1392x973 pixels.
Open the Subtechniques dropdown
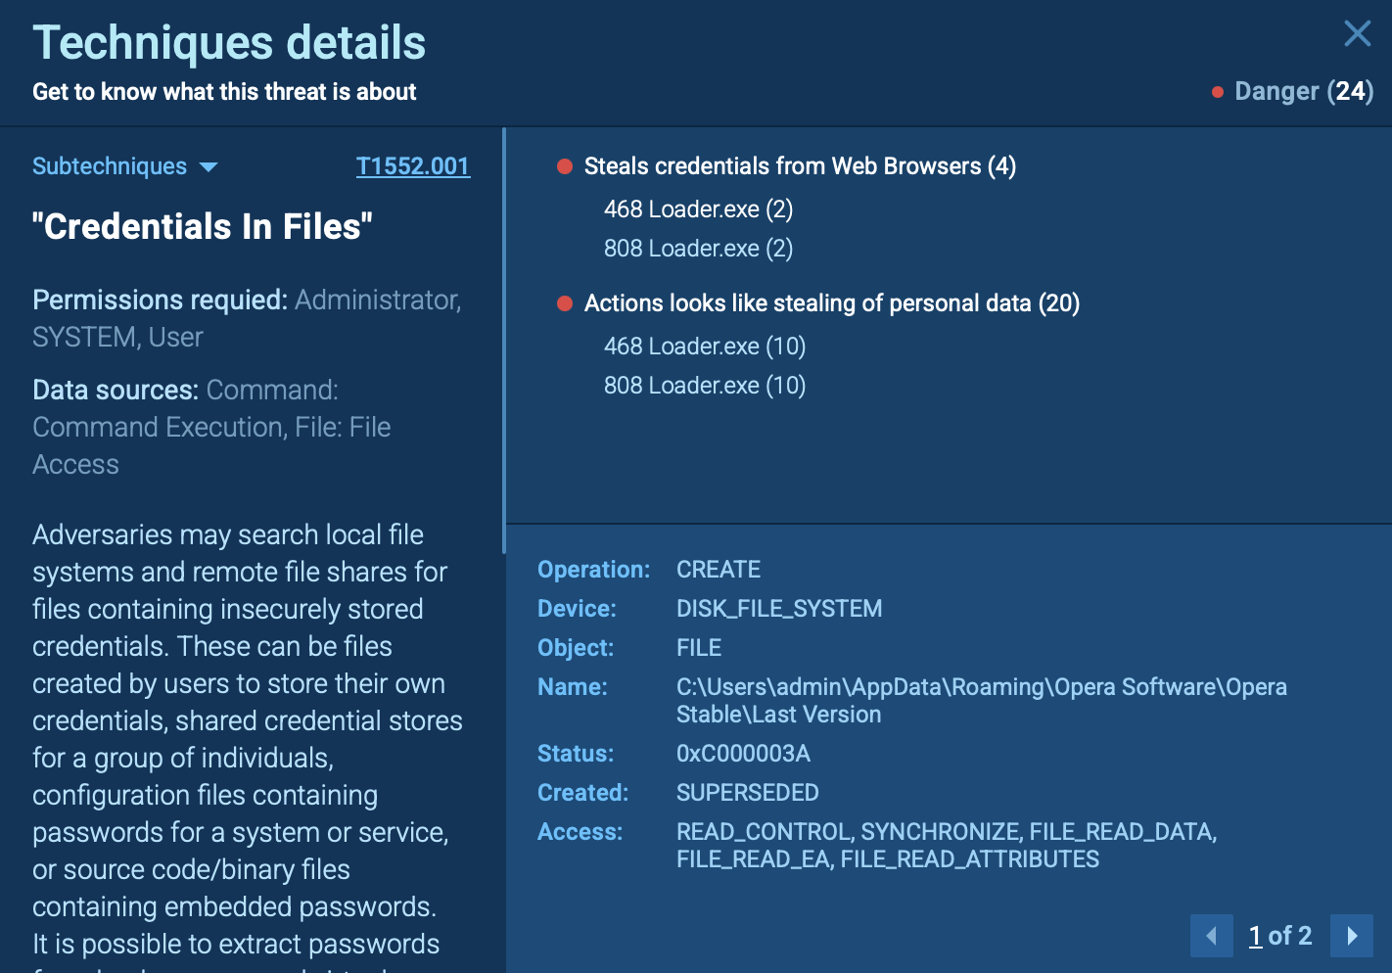tap(124, 166)
